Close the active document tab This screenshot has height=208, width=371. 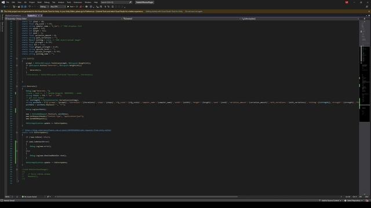(41, 16)
